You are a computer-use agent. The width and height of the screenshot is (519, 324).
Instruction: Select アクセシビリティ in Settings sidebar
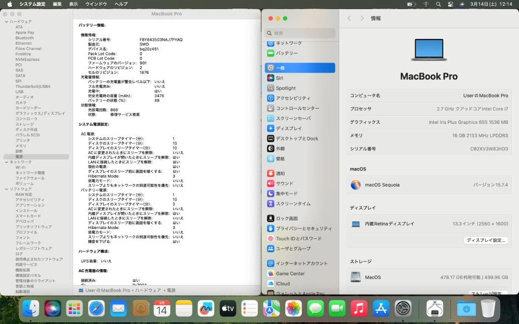[300, 98]
